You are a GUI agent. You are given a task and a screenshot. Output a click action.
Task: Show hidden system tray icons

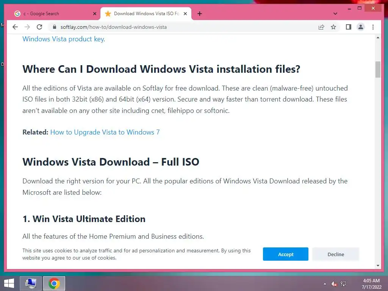[325, 284]
